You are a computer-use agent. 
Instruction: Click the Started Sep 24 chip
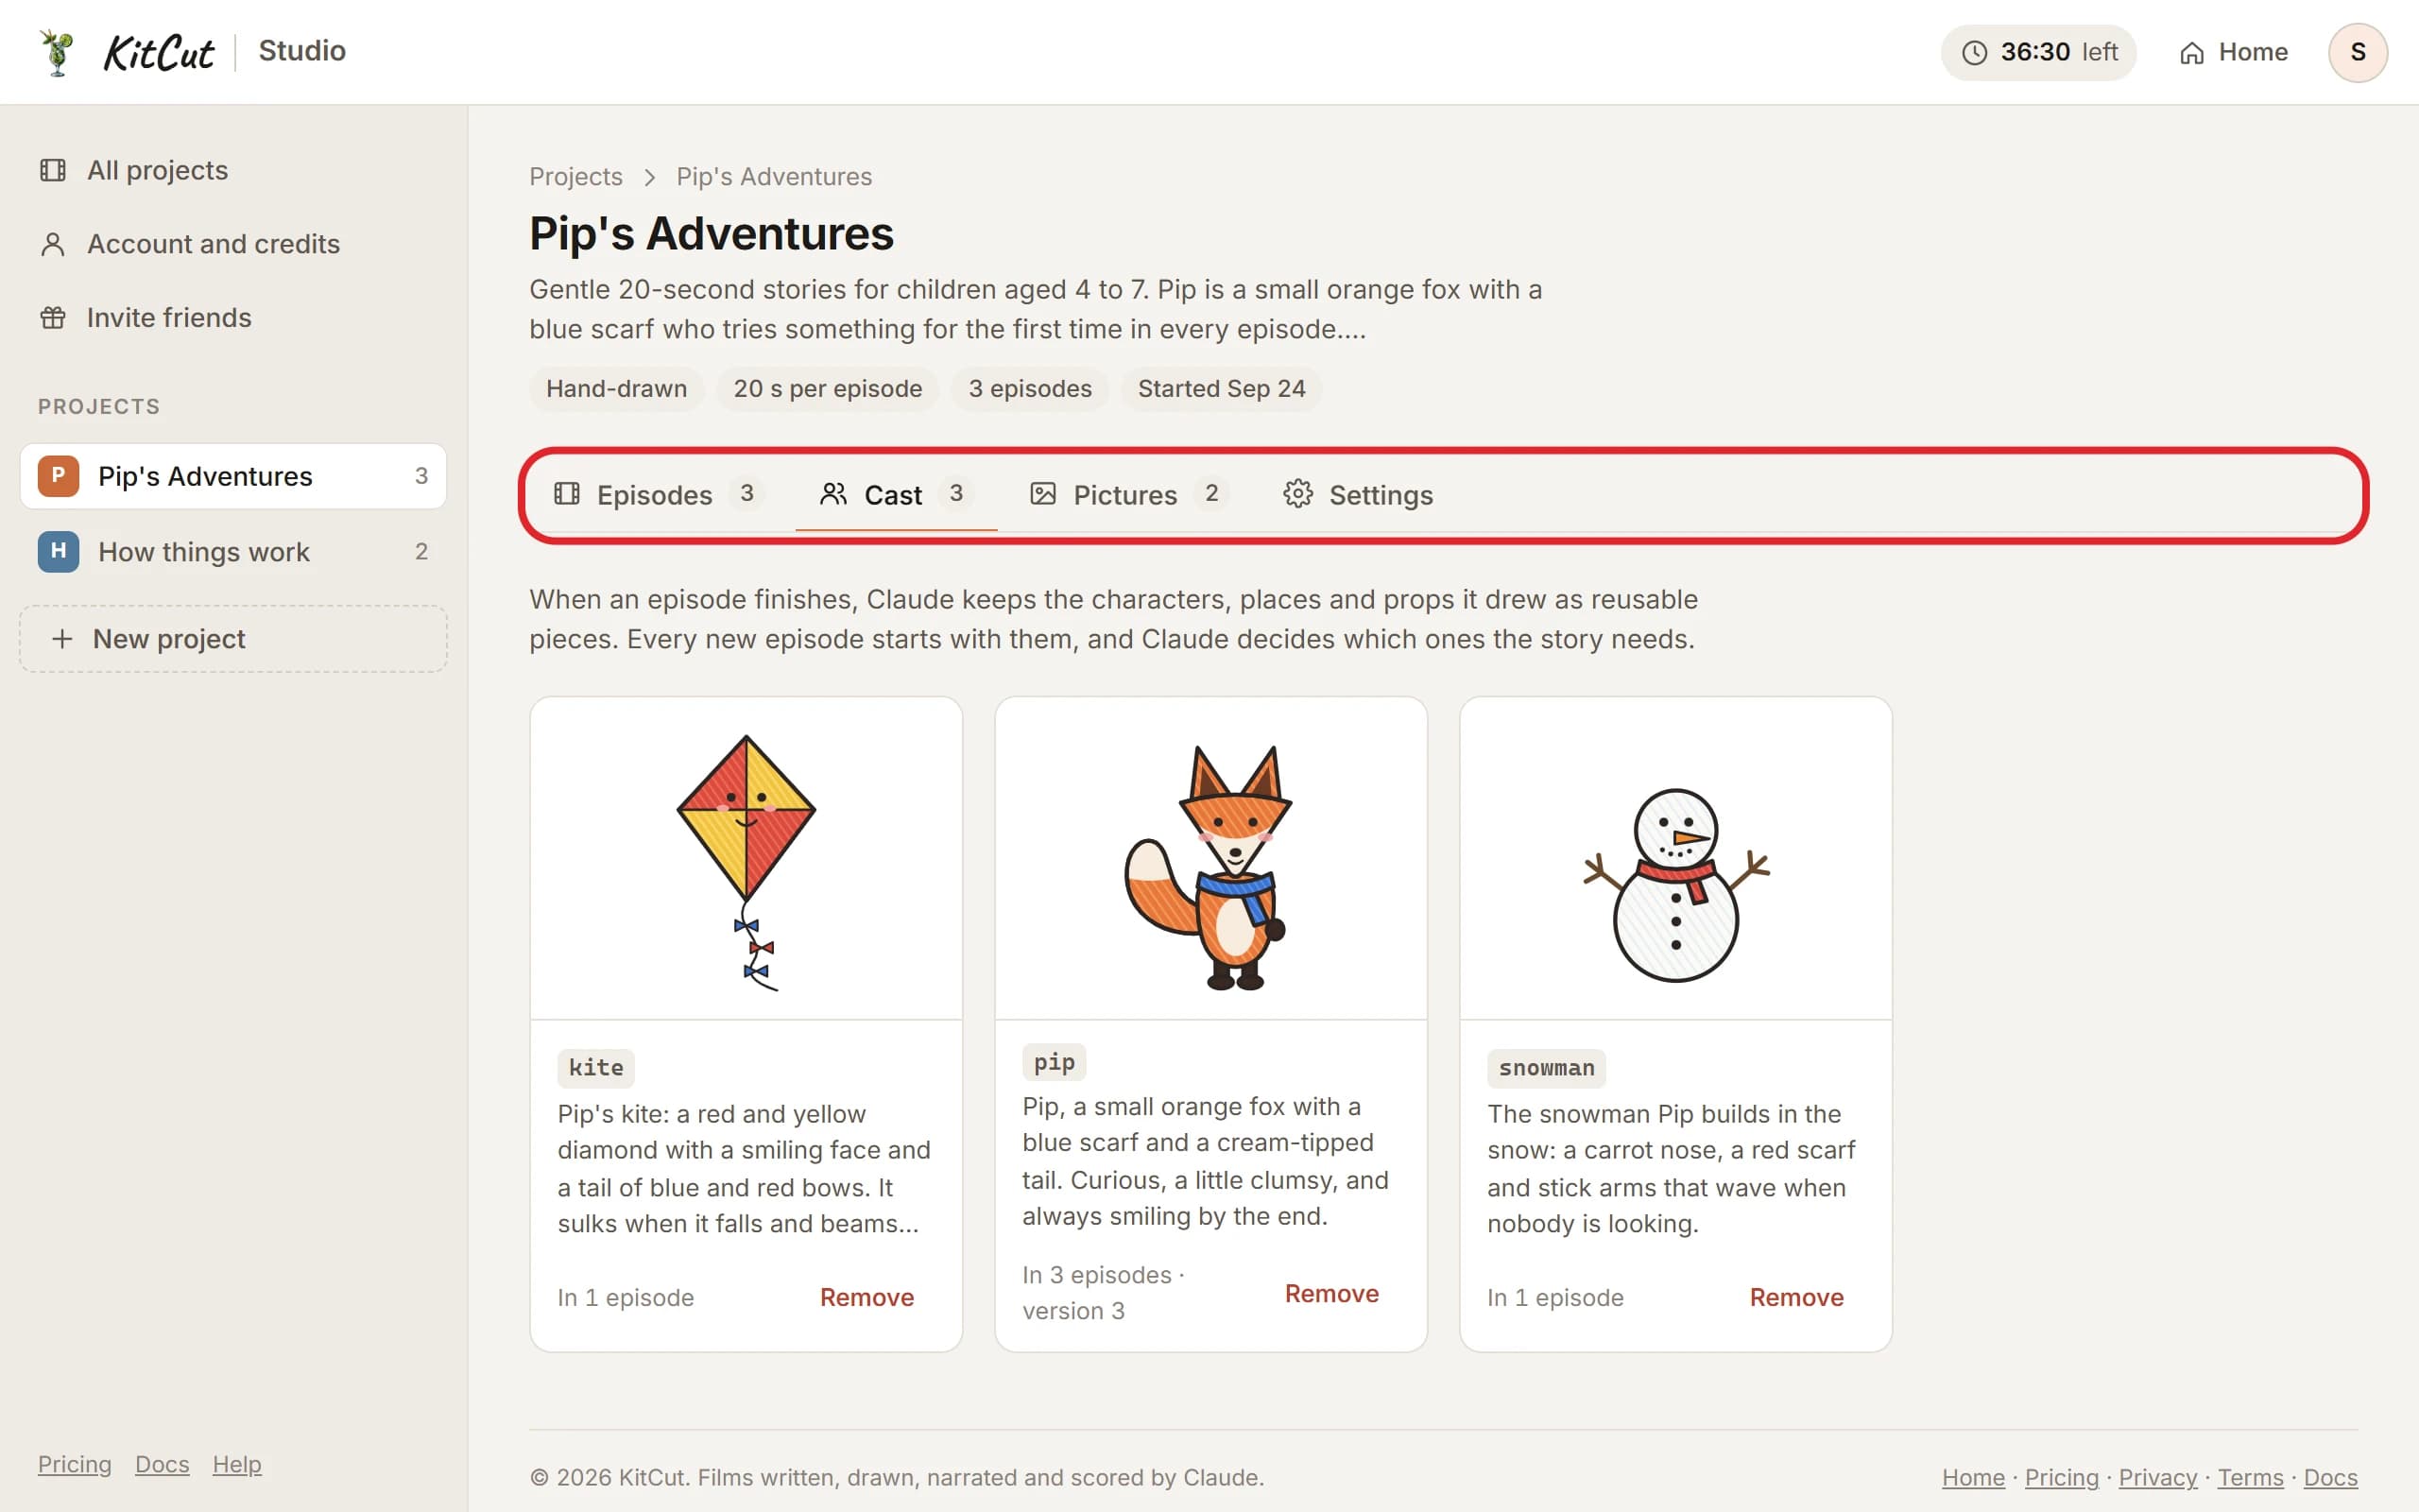click(x=1222, y=389)
